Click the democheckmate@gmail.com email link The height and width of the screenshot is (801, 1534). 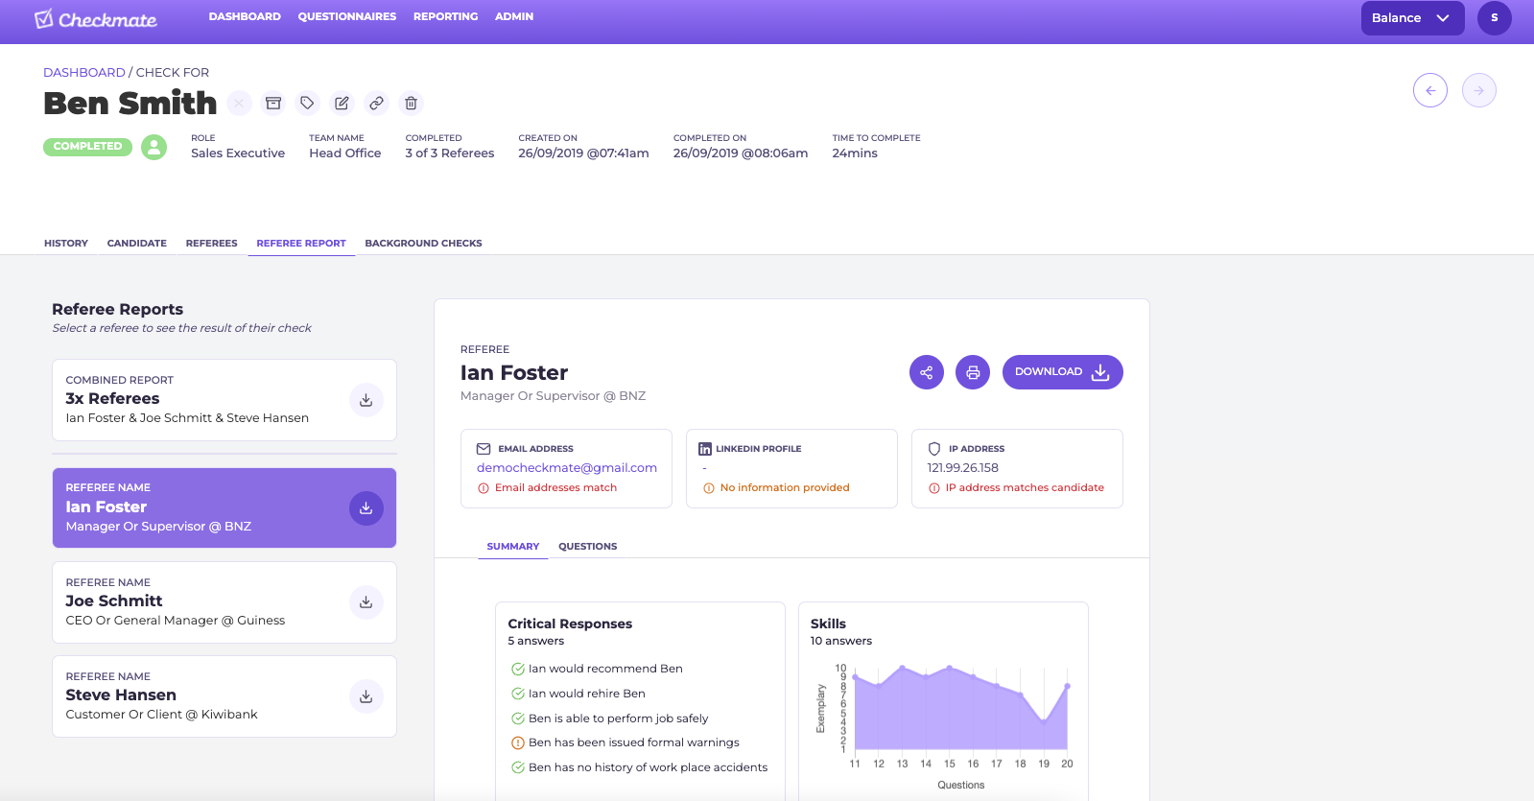[x=567, y=468]
